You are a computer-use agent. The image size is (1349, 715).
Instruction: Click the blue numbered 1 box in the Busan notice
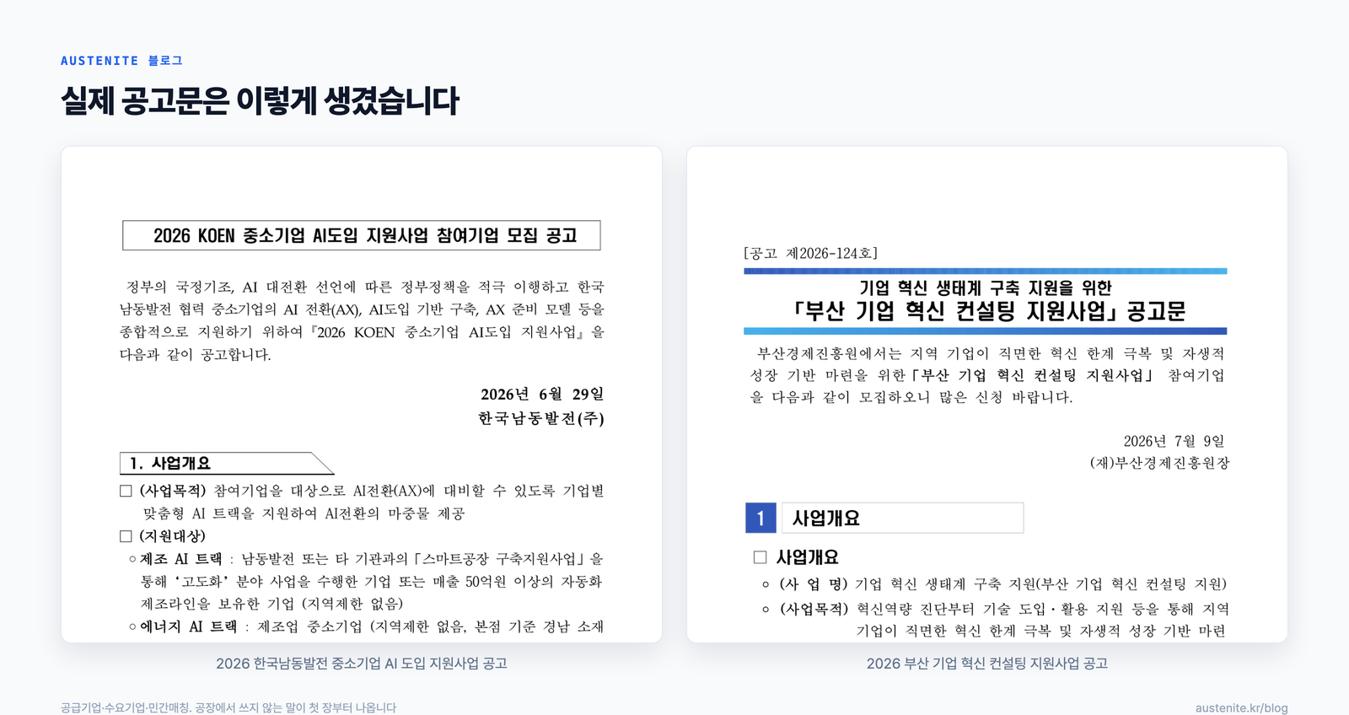760,518
